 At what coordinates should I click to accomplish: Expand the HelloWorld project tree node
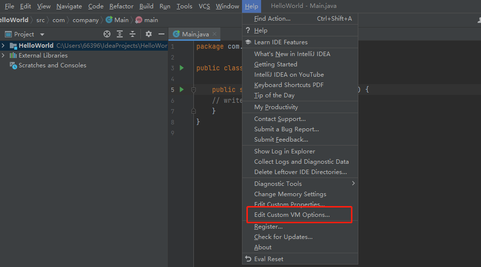pyautogui.click(x=3, y=45)
